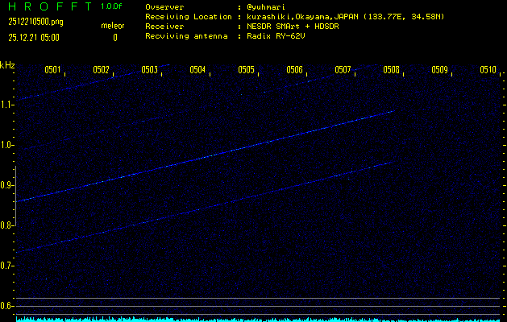Click the 1.1 kHz frequency label
The height and width of the screenshot is (322, 507).
click(x=7, y=105)
